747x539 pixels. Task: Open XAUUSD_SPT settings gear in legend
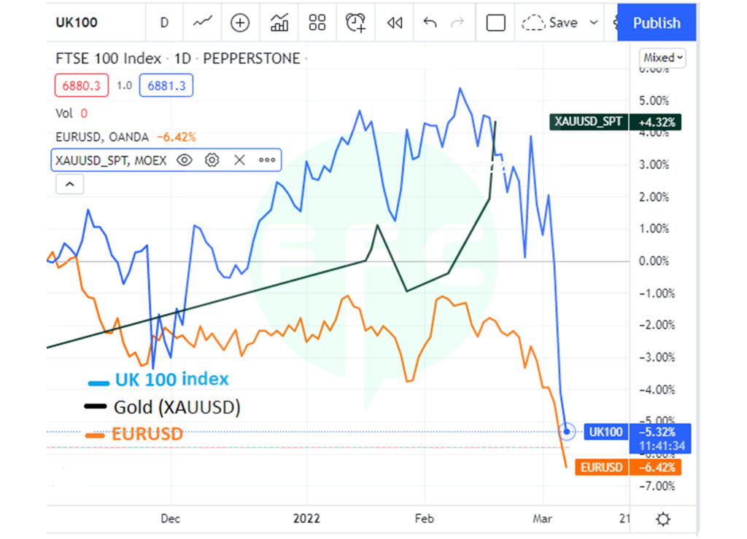coord(212,160)
